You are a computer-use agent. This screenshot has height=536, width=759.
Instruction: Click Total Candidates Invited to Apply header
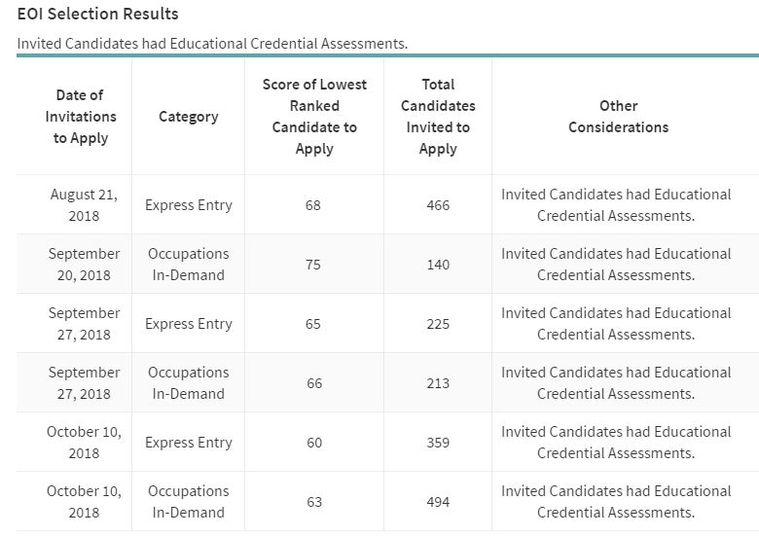[438, 117]
